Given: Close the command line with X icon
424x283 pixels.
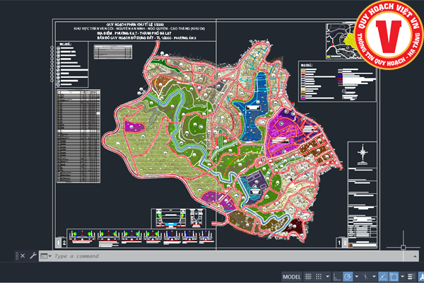Looking at the screenshot, I should tap(22, 255).
